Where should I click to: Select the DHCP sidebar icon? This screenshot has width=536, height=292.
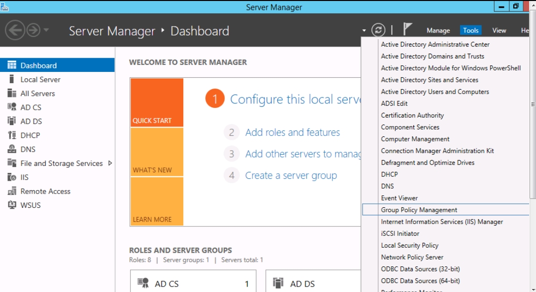pos(12,135)
